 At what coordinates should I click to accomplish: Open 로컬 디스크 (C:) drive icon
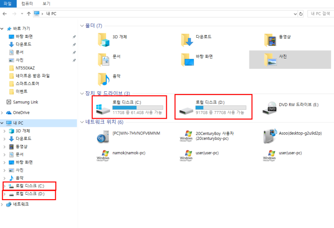[103, 109]
